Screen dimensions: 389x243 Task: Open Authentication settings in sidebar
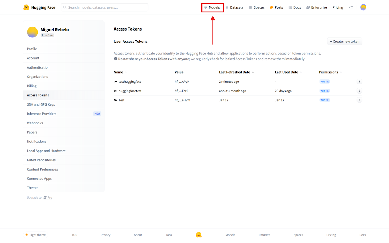(x=64, y=67)
